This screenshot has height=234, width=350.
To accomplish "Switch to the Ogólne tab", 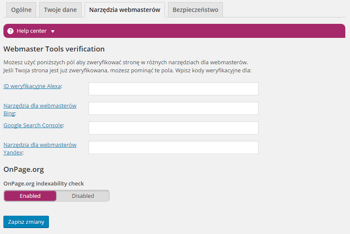I will (21, 10).
